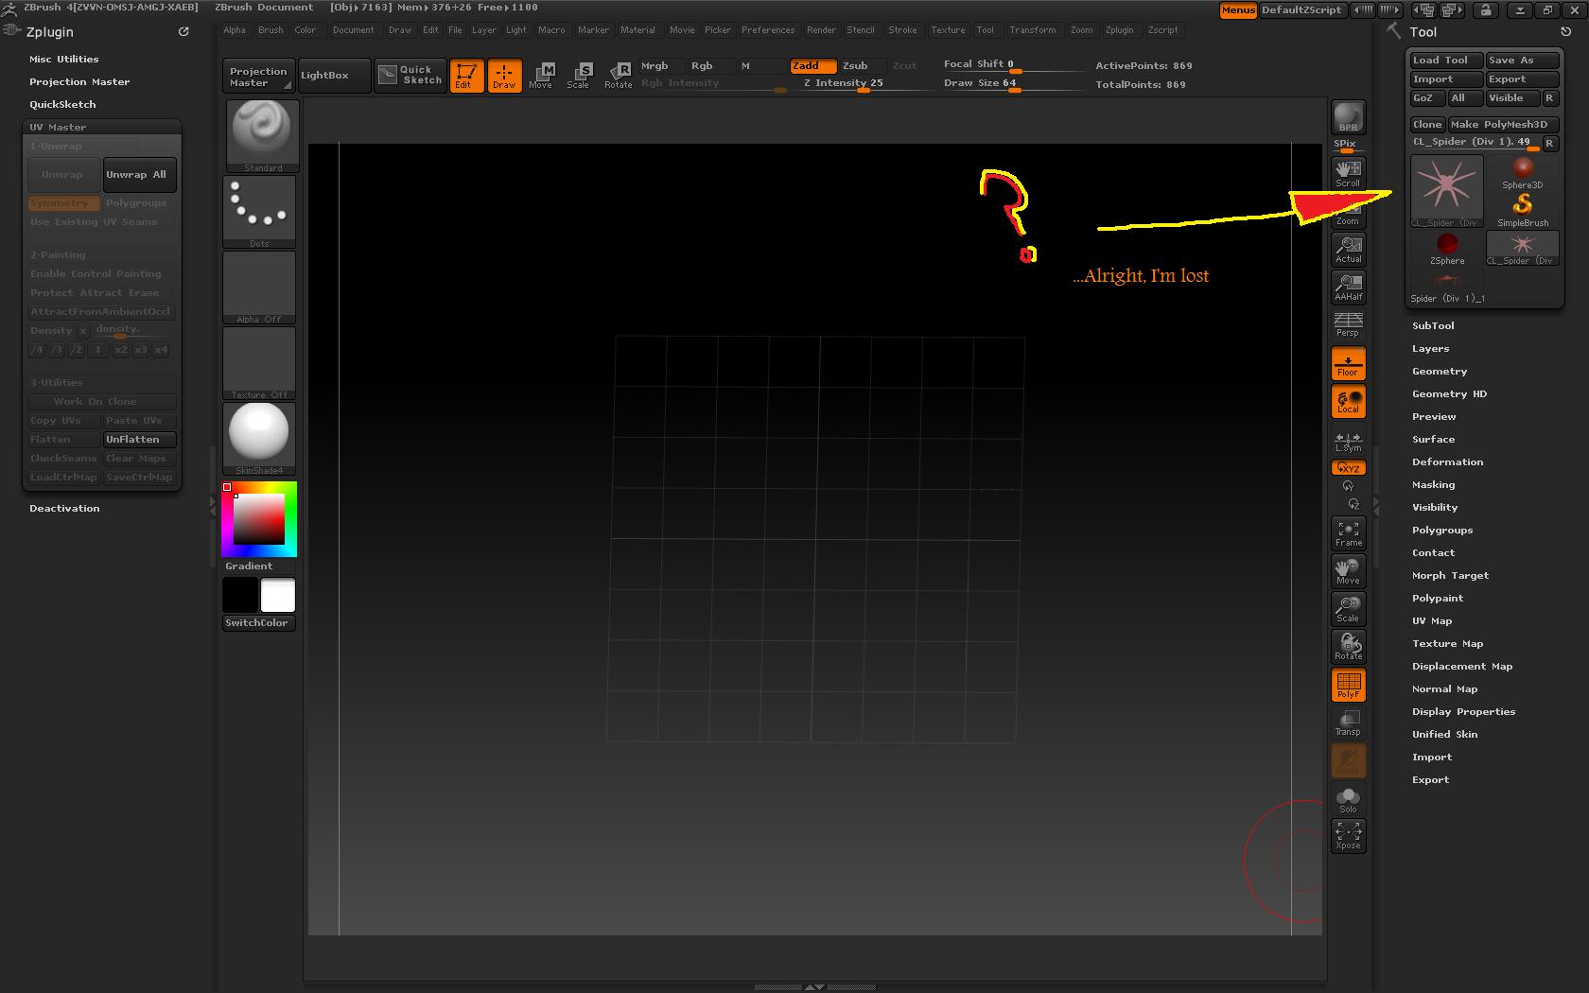Select the Xpose icon
Viewport: 1589px width, 993px height.
coord(1348,836)
